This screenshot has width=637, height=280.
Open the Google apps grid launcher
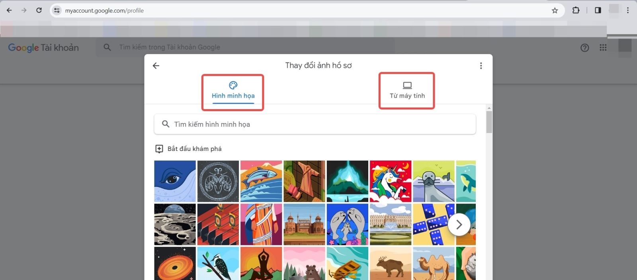click(x=603, y=48)
